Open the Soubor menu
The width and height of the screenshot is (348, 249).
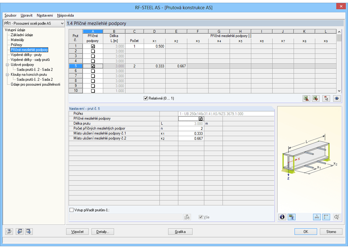(x=11, y=15)
